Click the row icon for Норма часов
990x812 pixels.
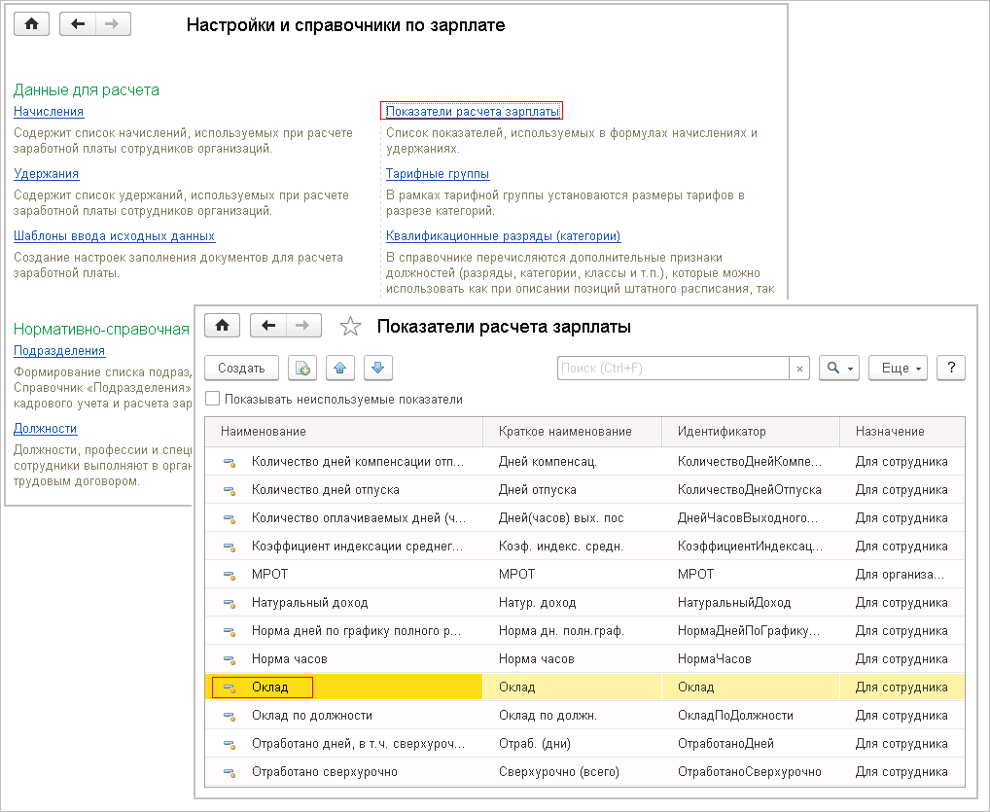point(230,659)
